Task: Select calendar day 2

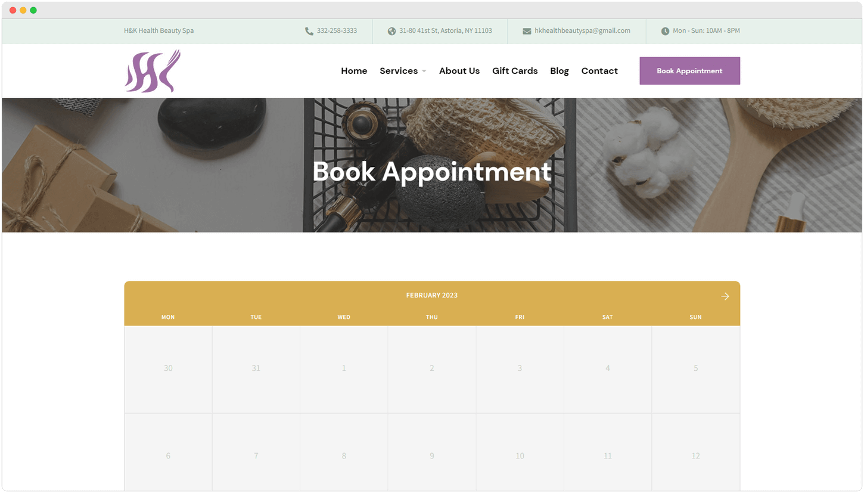Action: click(432, 368)
